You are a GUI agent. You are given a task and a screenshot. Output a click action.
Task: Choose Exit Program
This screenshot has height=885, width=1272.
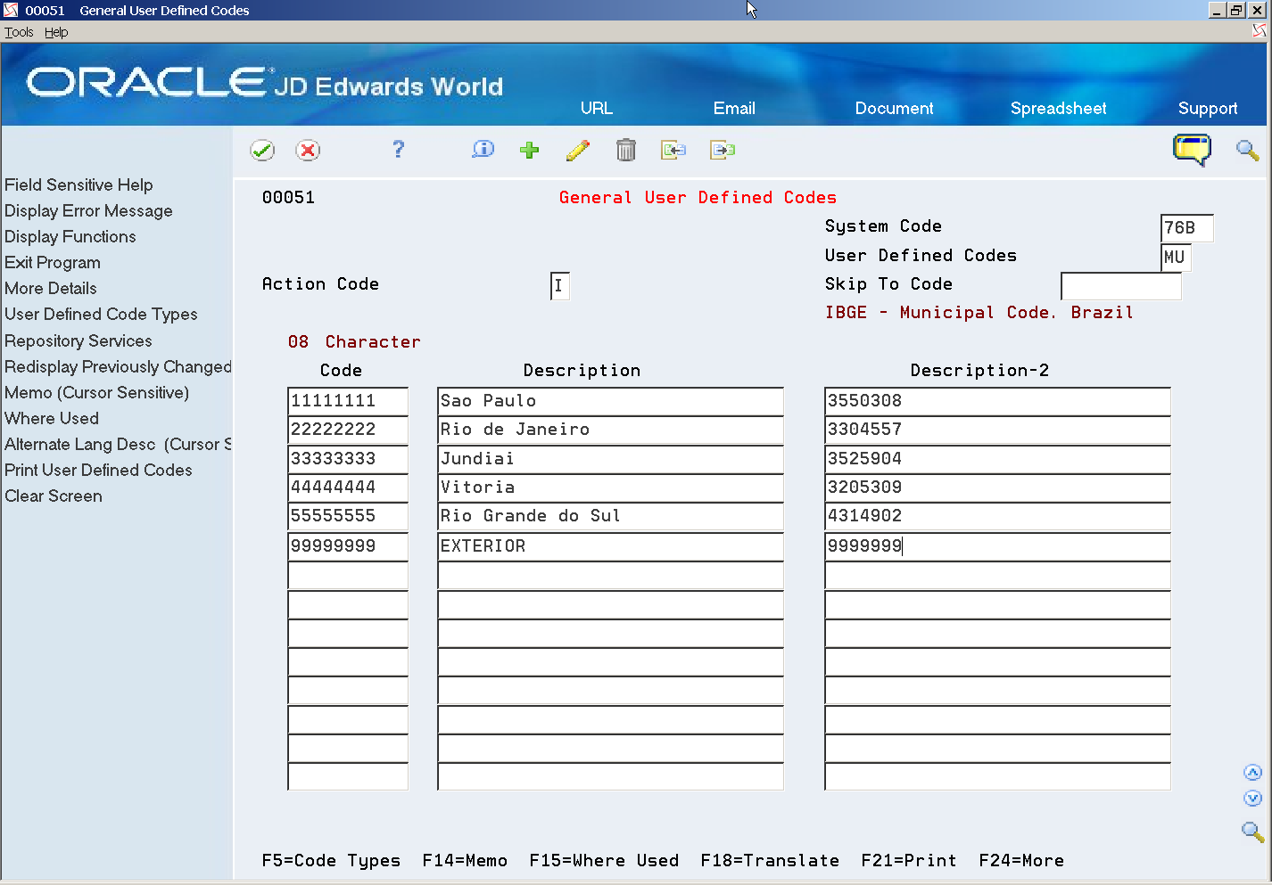point(53,262)
